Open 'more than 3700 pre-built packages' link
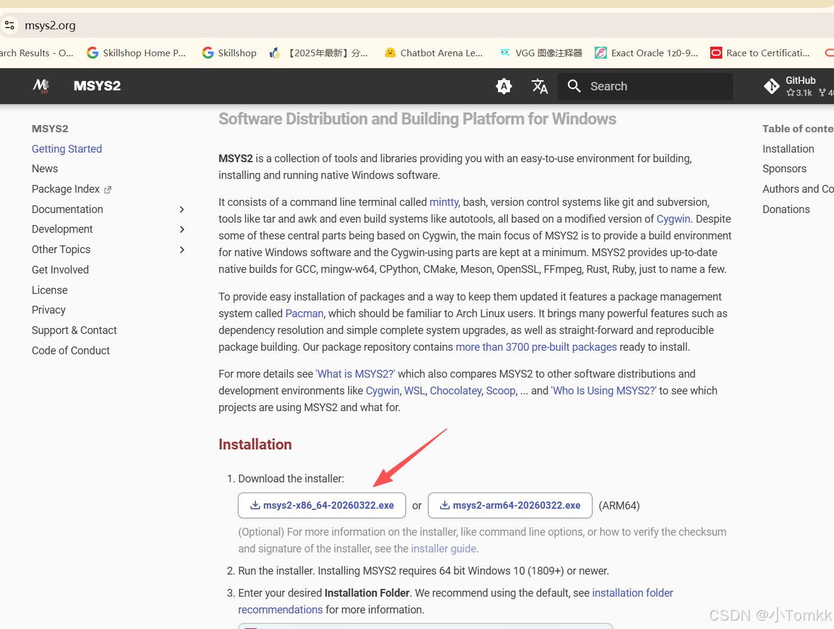The width and height of the screenshot is (834, 629). (x=536, y=347)
